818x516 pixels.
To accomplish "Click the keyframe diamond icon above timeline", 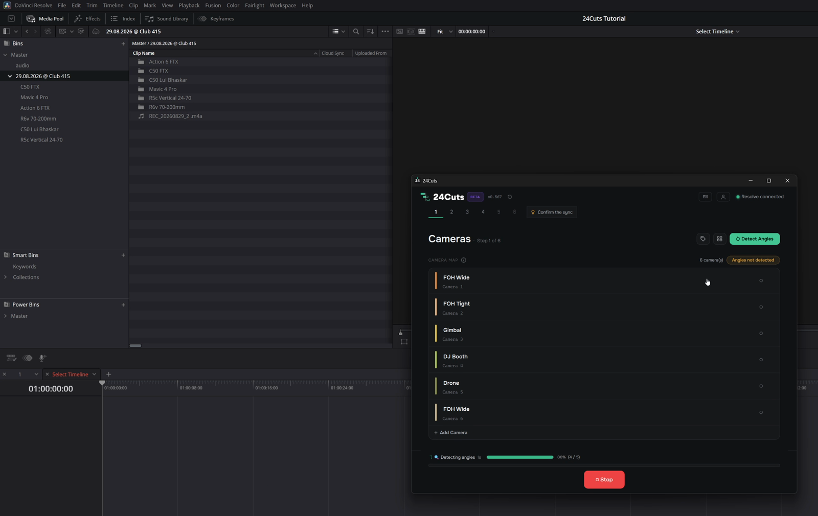I will click(x=28, y=358).
